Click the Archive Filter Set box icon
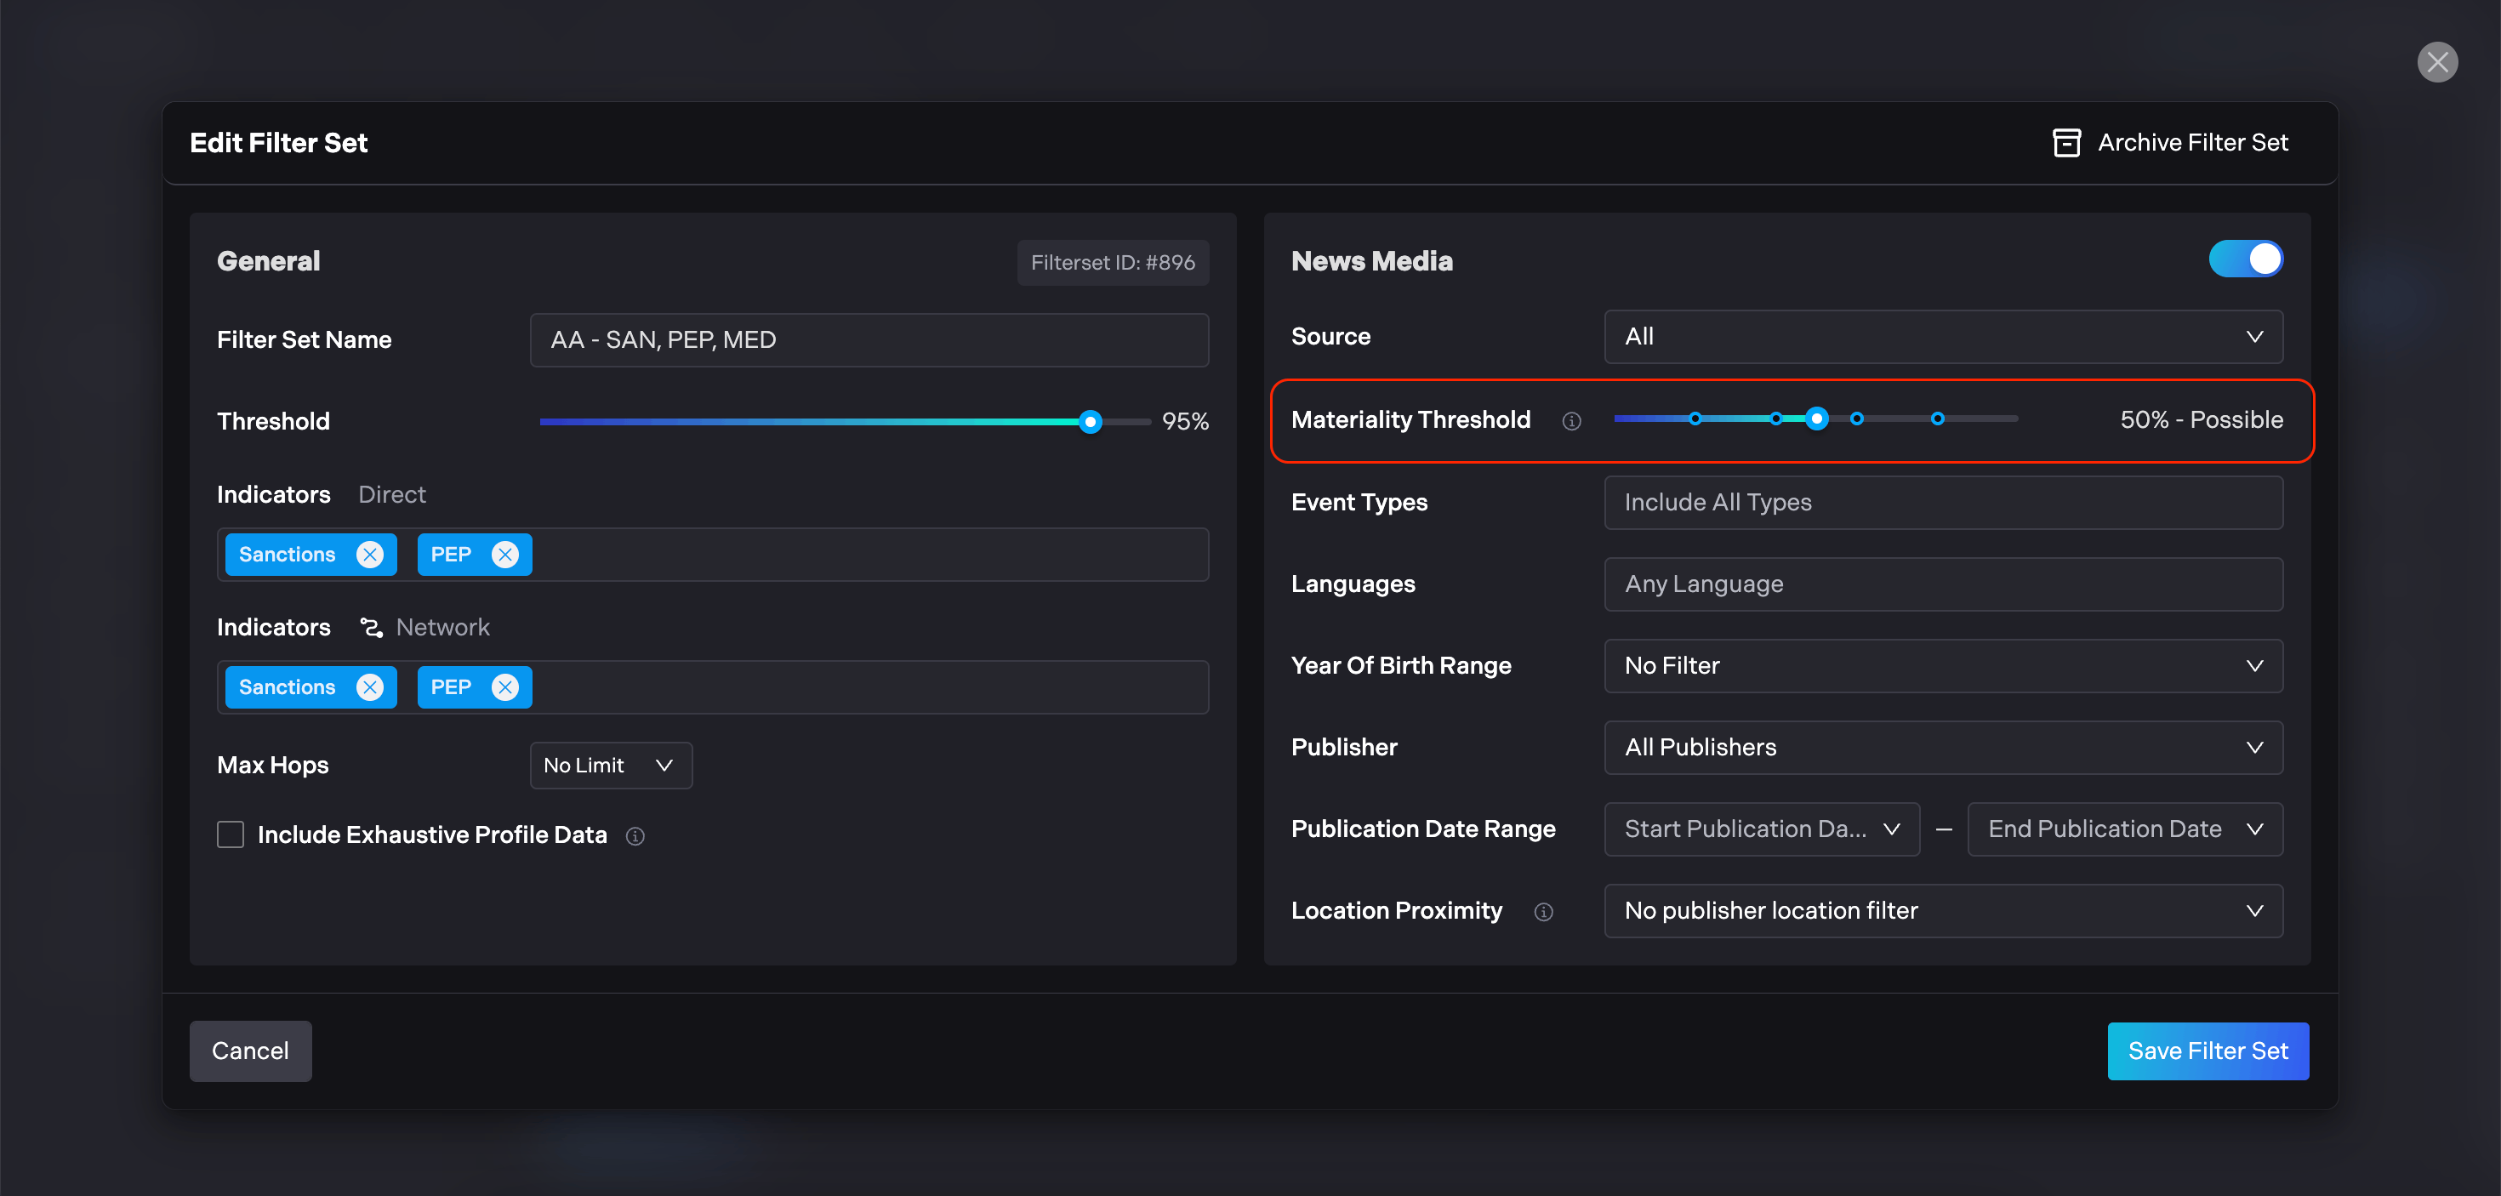 (x=2066, y=143)
